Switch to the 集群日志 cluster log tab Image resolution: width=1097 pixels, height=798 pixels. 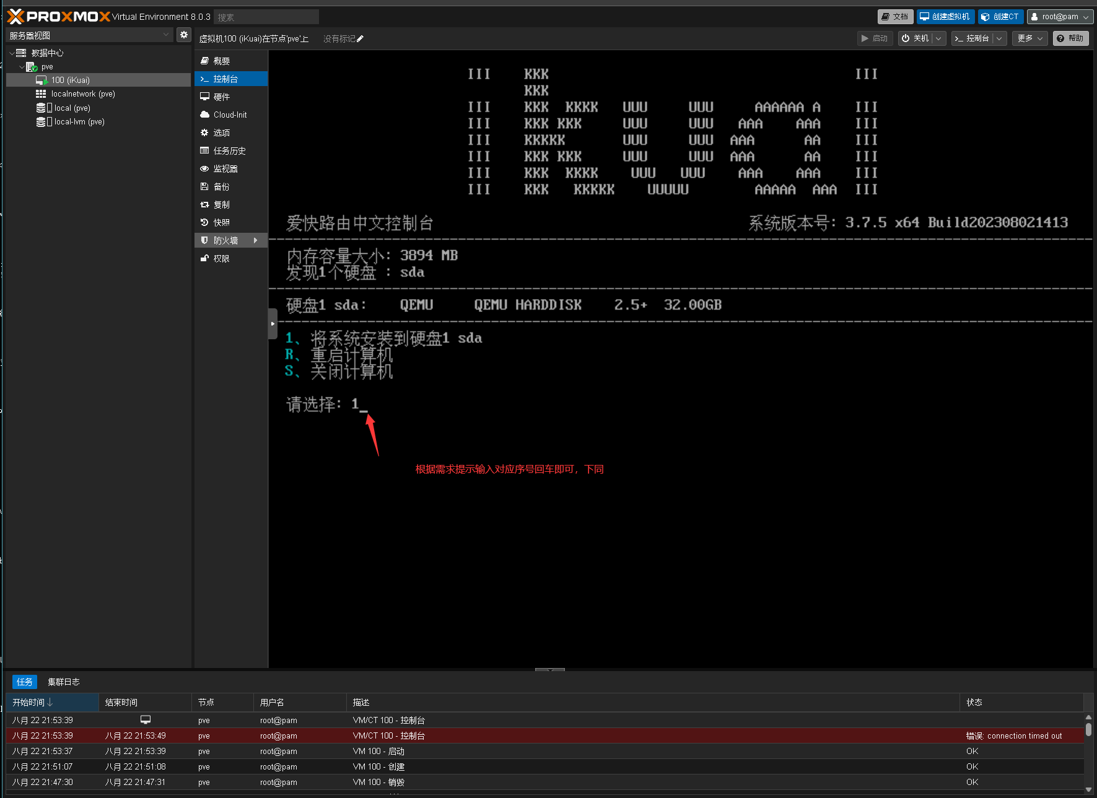click(x=63, y=682)
